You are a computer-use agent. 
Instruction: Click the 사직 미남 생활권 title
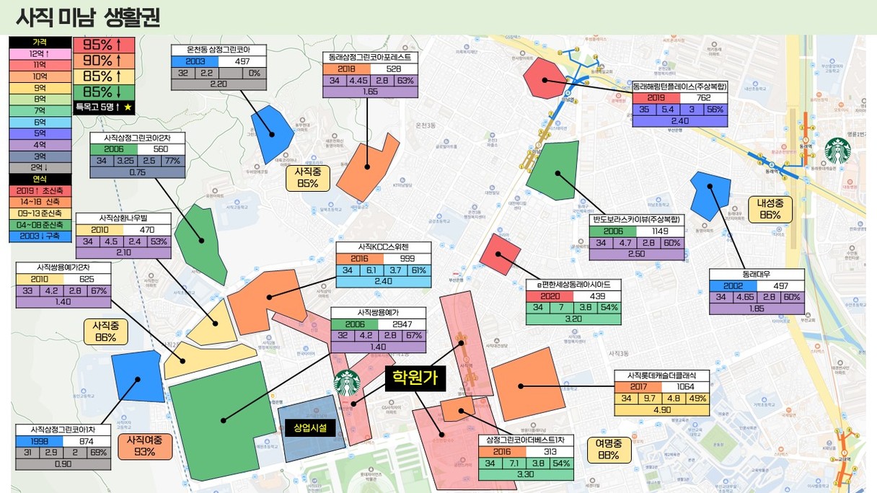(x=87, y=17)
